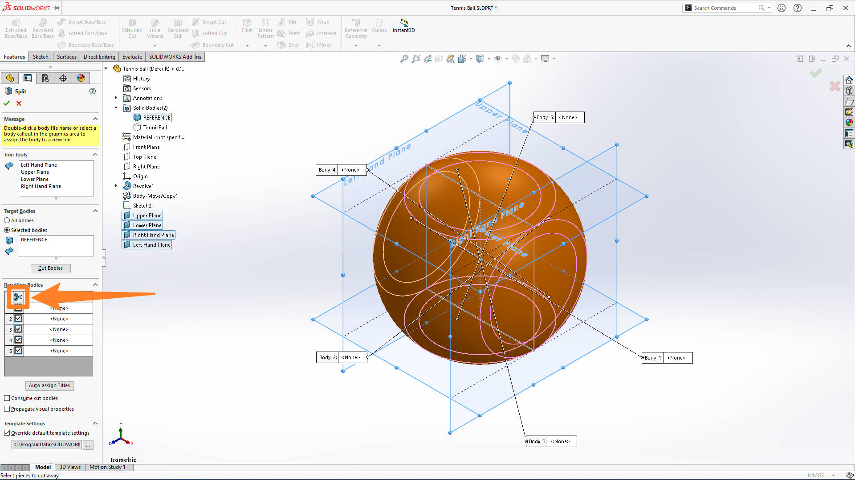
Task: Select the Extruded Boss/Base tool
Action: click(16, 28)
